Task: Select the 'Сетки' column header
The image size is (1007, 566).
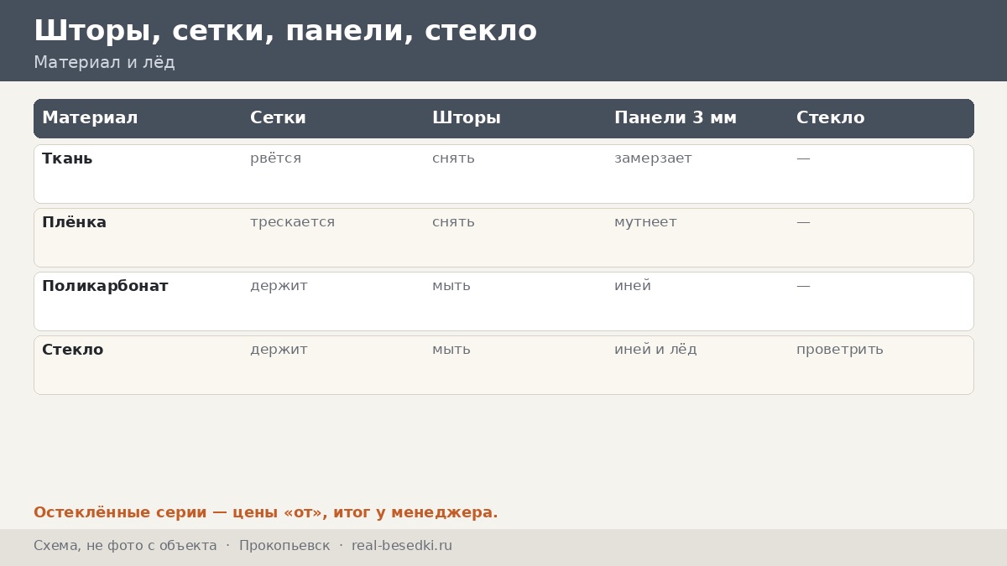Action: coord(278,118)
